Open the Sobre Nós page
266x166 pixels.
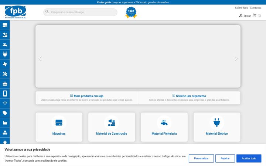pyautogui.click(x=241, y=8)
